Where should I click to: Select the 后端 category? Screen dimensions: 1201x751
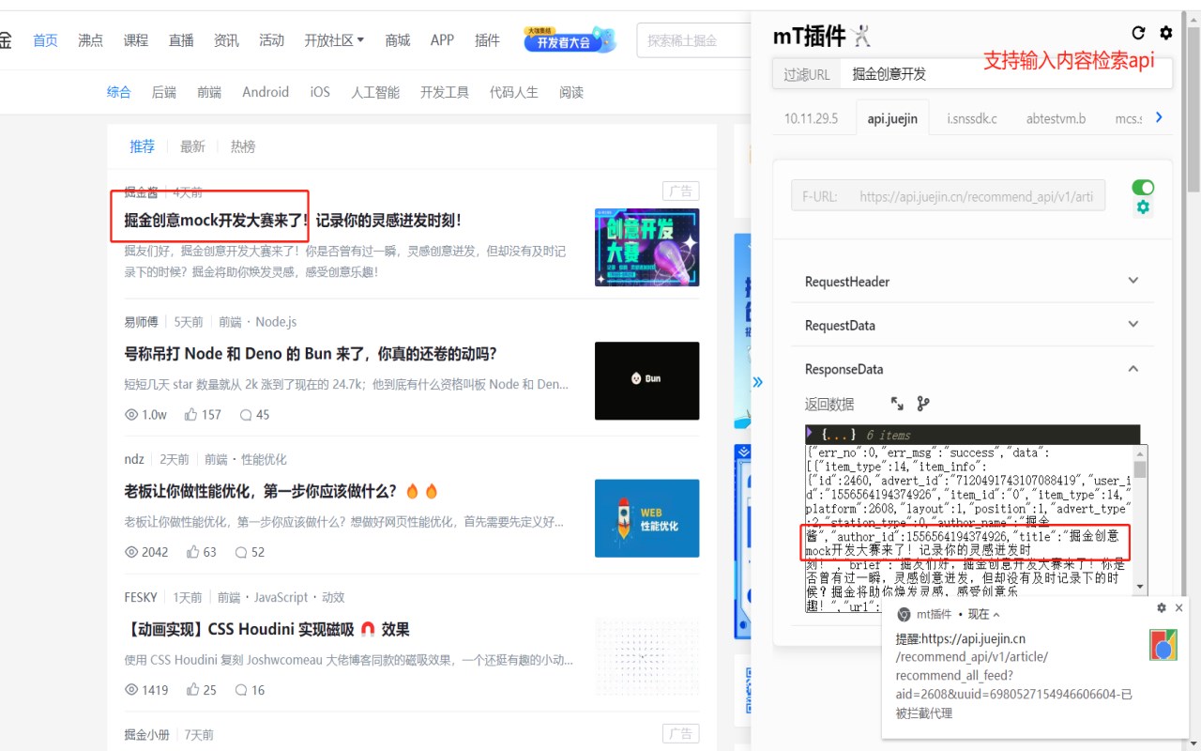pyautogui.click(x=164, y=92)
